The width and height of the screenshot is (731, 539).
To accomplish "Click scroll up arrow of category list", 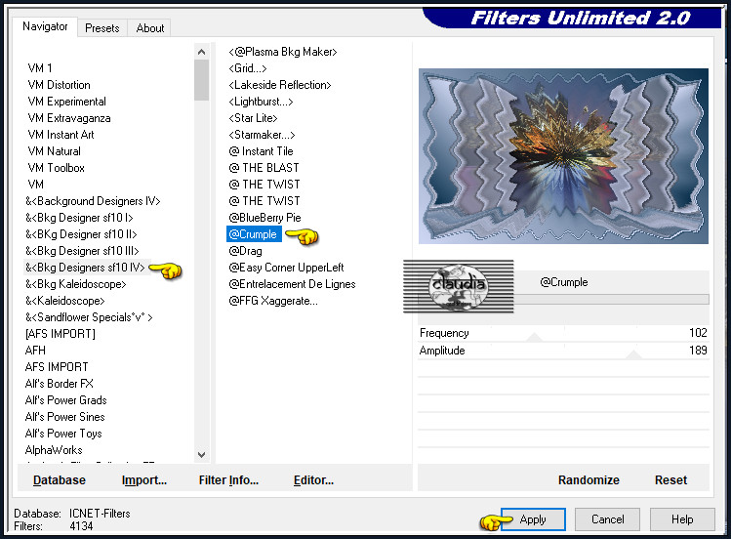I will click(x=201, y=52).
